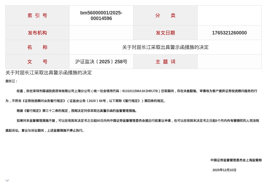Image resolution: width=267 pixels, height=188 pixels.
Task: Select the signature 中国证券监督管理委员会上海监管局
Action: pos(236,160)
